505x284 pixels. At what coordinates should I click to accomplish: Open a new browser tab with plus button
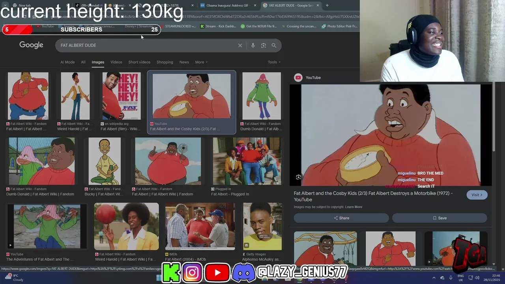click(327, 6)
